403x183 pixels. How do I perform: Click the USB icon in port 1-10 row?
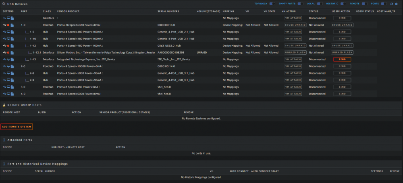click(4, 39)
